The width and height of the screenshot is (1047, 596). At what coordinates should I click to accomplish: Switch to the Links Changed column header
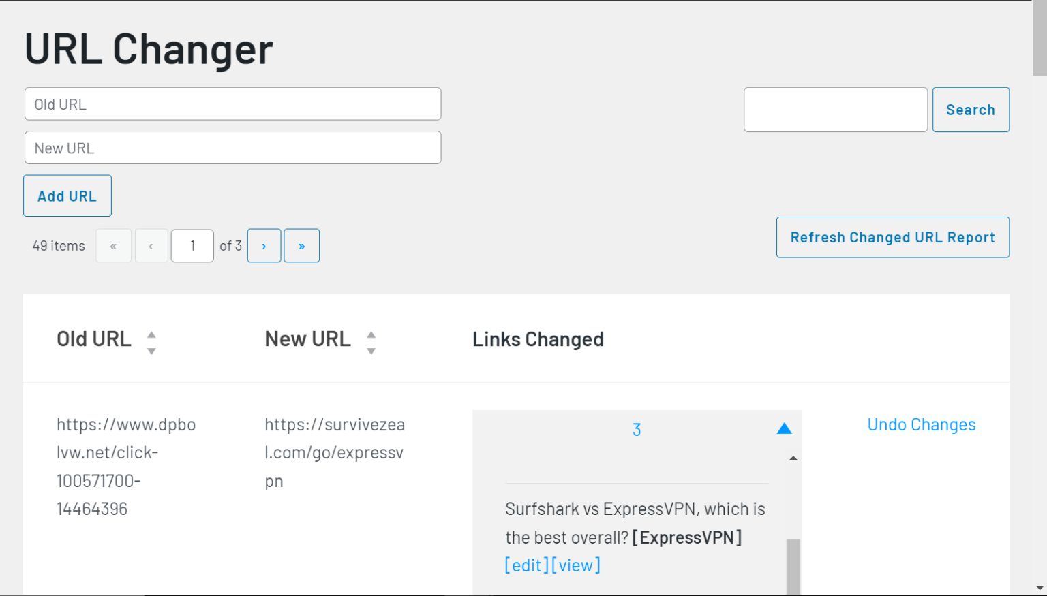pos(538,339)
